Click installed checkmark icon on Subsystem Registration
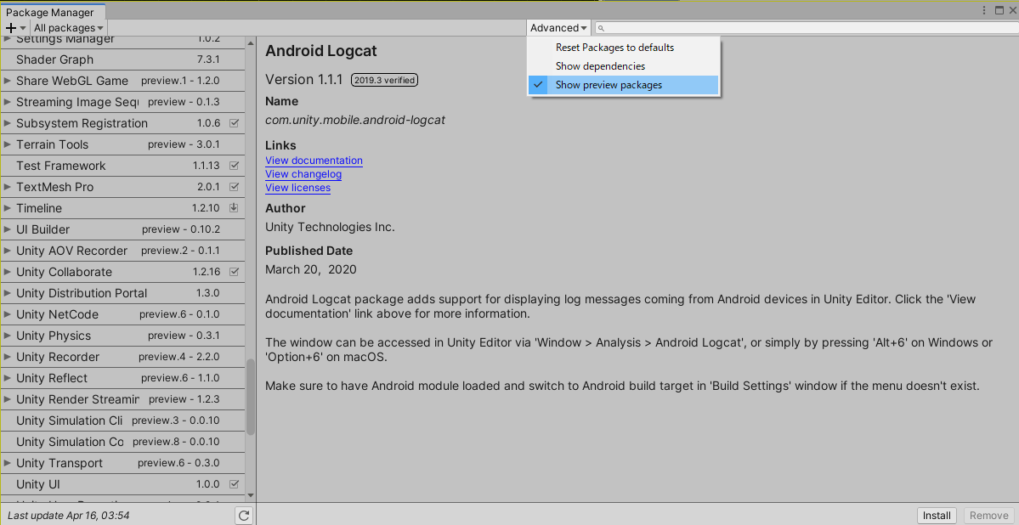Viewport: 1019px width, 525px height. [x=235, y=123]
